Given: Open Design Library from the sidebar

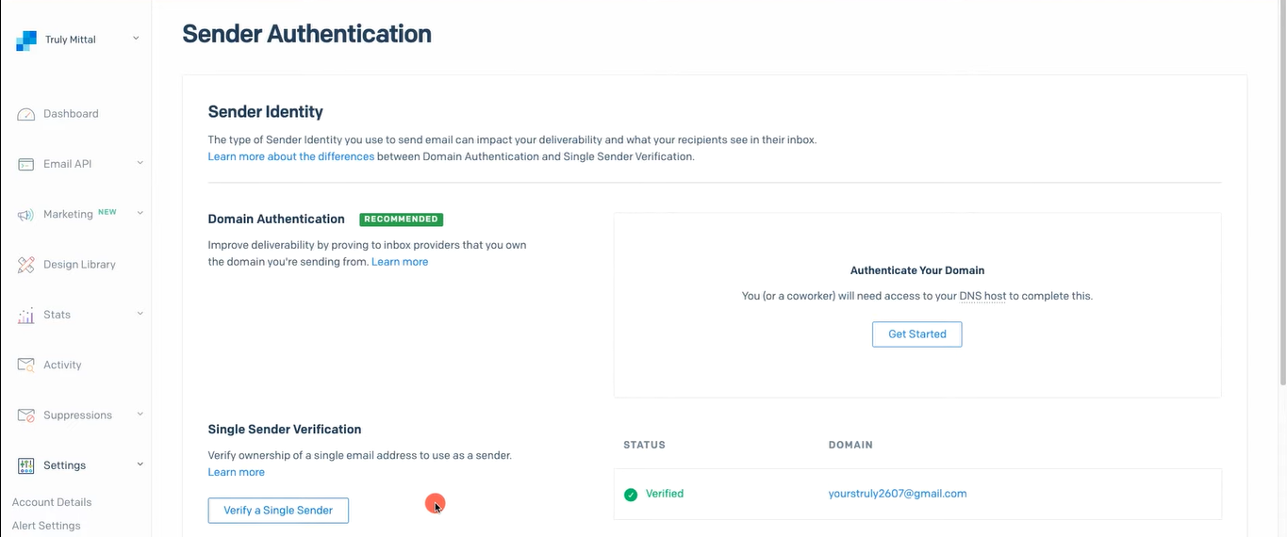Looking at the screenshot, I should point(79,265).
